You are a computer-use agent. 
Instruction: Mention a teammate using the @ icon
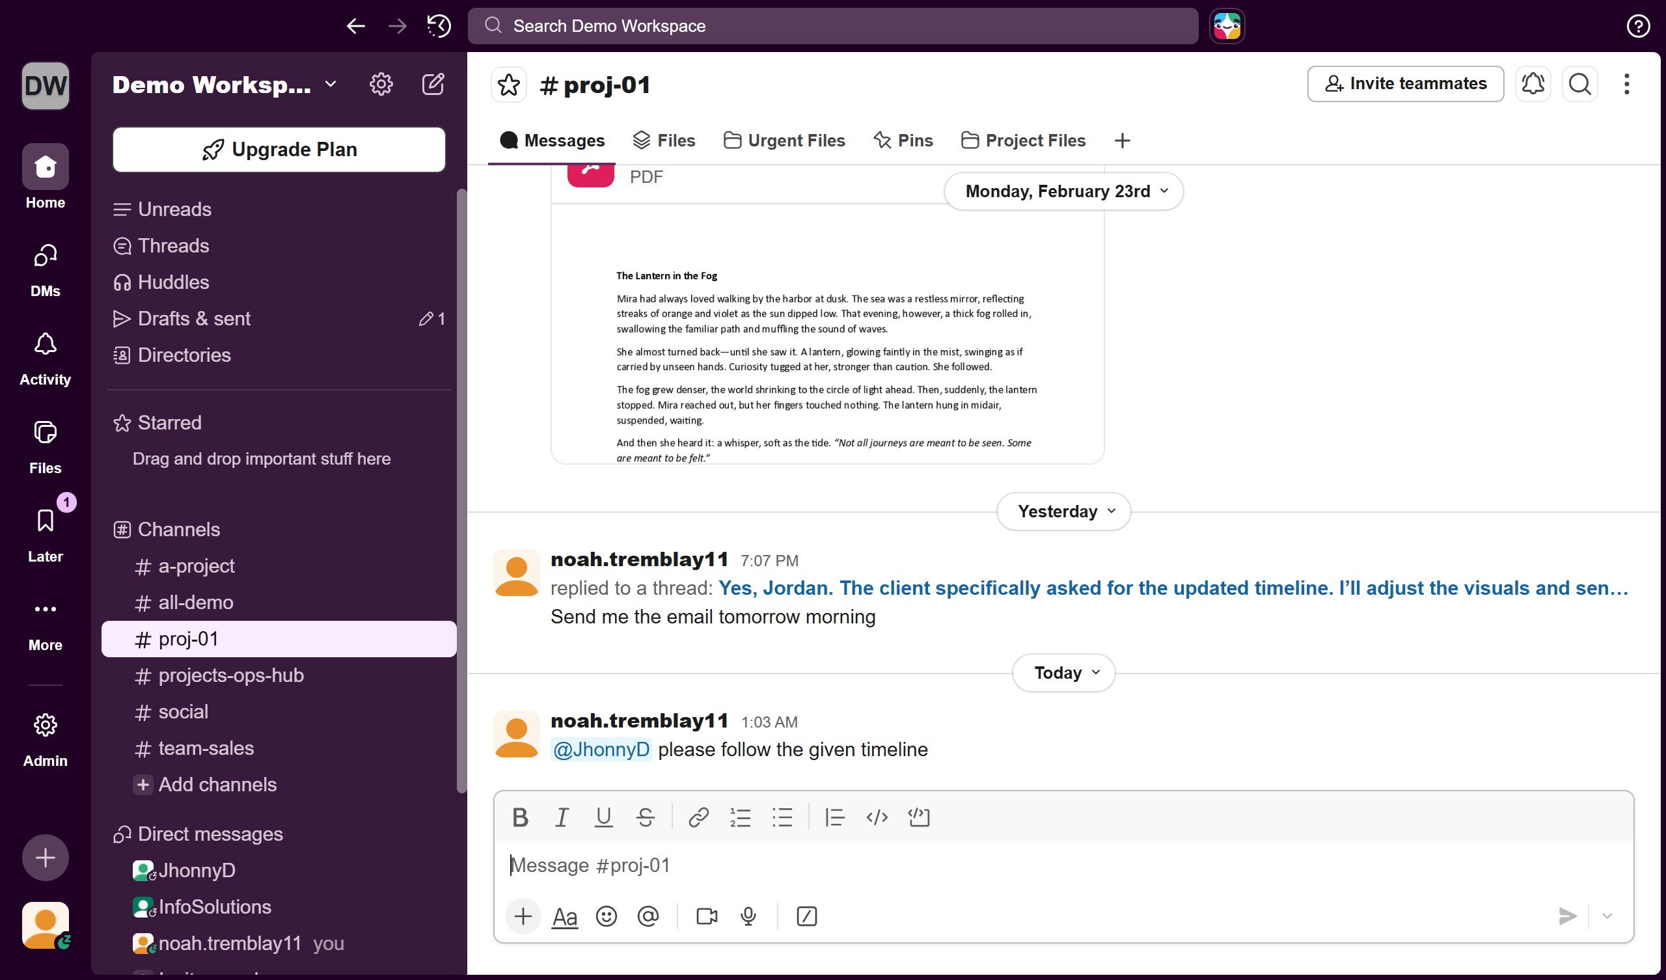tap(649, 916)
